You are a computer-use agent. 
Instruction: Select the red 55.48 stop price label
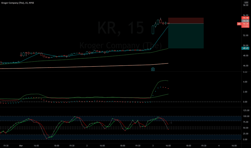tap(245, 18)
